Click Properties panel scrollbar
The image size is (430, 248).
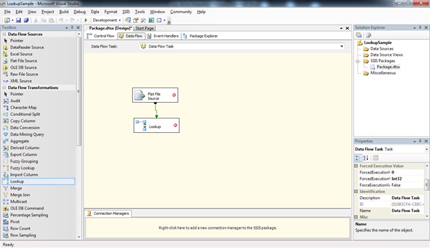click(427, 185)
